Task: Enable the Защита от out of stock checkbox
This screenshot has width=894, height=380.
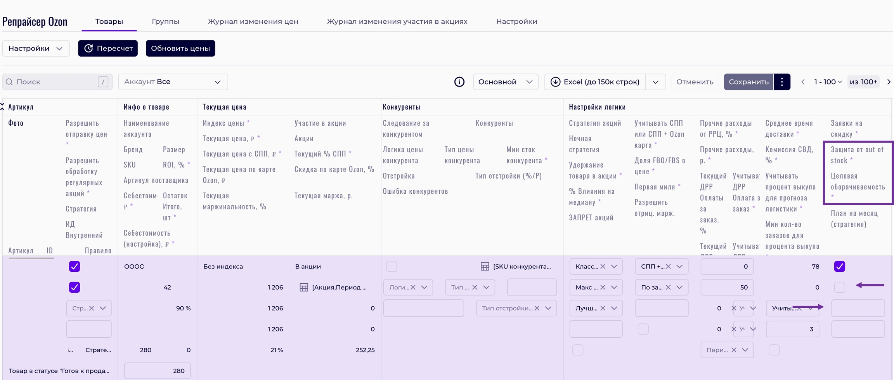Action: coord(839,287)
